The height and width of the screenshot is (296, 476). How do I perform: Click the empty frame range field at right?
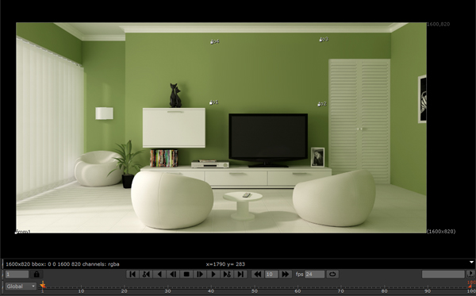pos(443,274)
